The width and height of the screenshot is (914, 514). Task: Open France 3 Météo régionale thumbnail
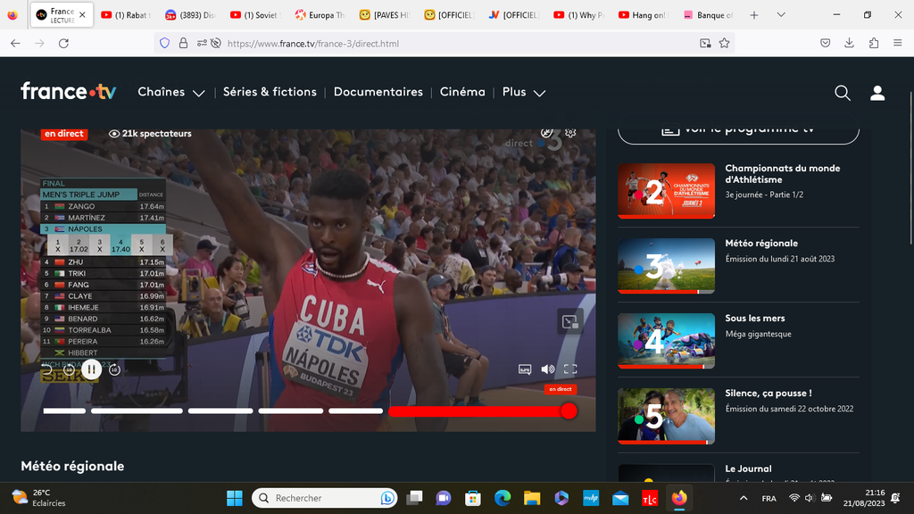[666, 266]
